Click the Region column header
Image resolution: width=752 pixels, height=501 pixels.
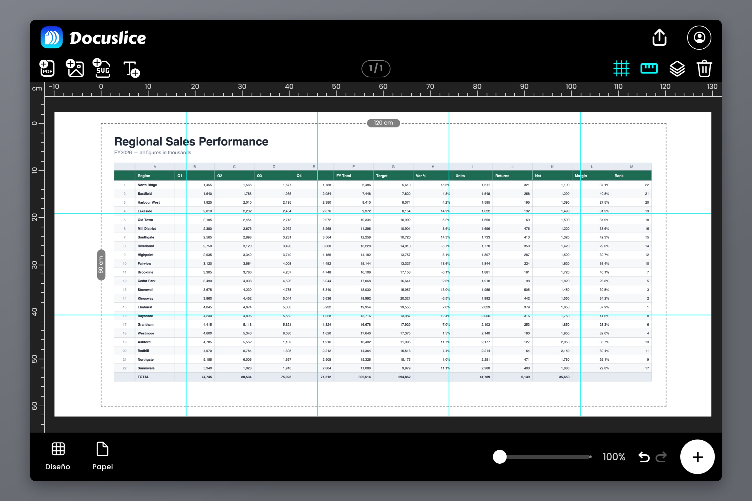144,176
